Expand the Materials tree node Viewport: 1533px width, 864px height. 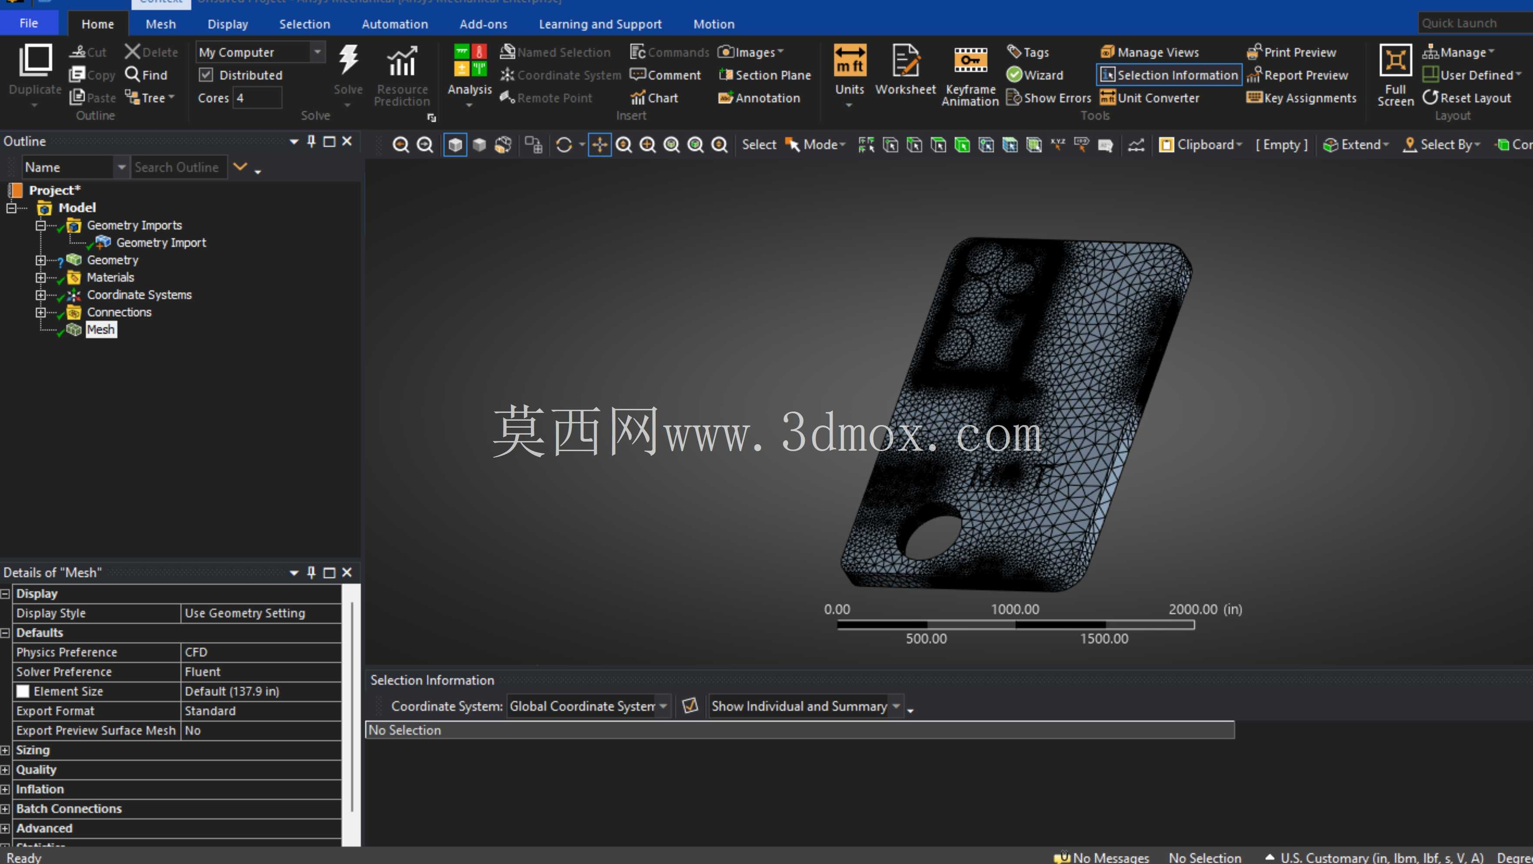[40, 277]
